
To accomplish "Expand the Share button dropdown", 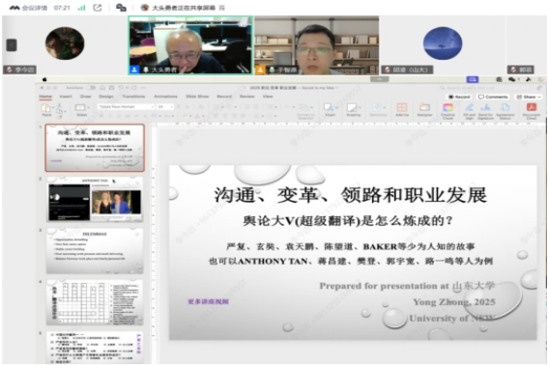I will [539, 97].
